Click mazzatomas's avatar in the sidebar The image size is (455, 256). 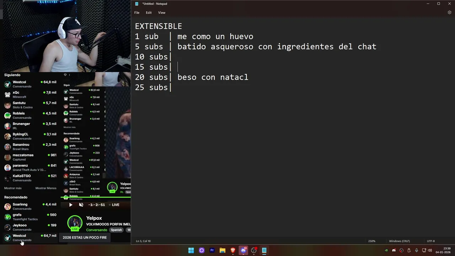[x=7, y=157]
